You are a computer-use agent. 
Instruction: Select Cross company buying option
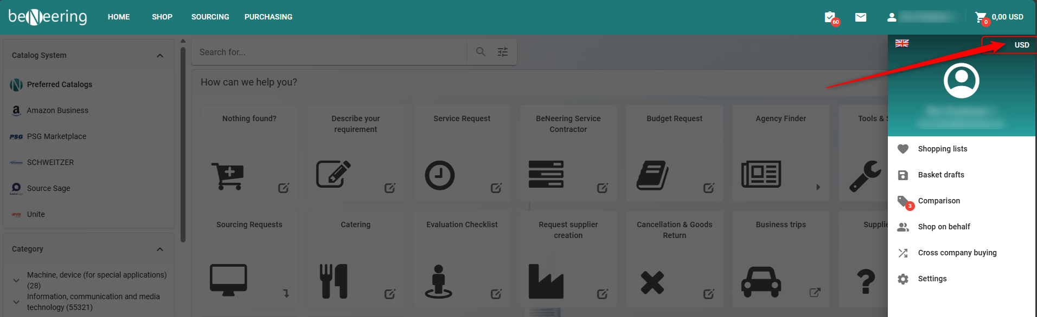[957, 253]
